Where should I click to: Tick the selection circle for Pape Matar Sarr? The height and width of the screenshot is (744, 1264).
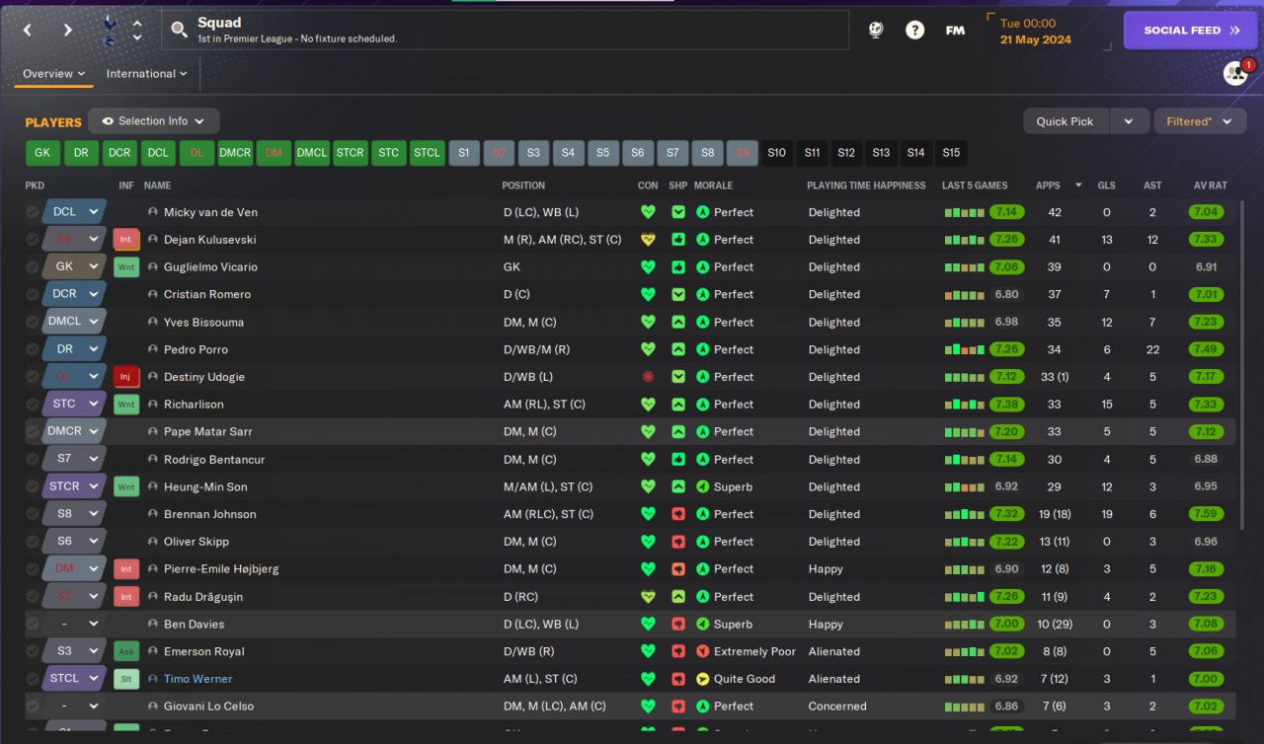coord(33,431)
